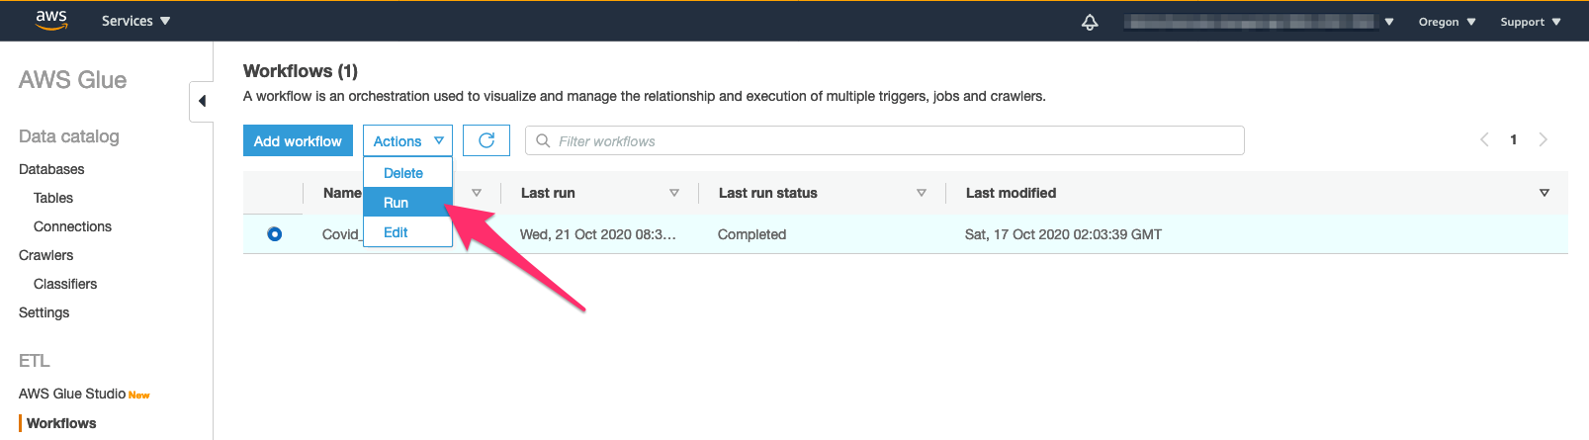The image size is (1589, 440).
Task: Click the search magnifier icon
Action: coord(543,141)
